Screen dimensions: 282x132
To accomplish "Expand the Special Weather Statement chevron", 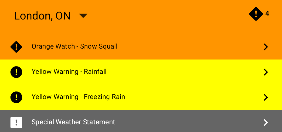I will (266, 122).
